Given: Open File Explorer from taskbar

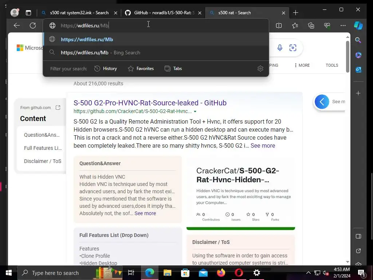Looking at the screenshot, I should (168, 273).
